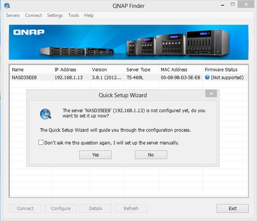Click the version 3.8.1 cell
The image size is (257, 221).
point(107,77)
